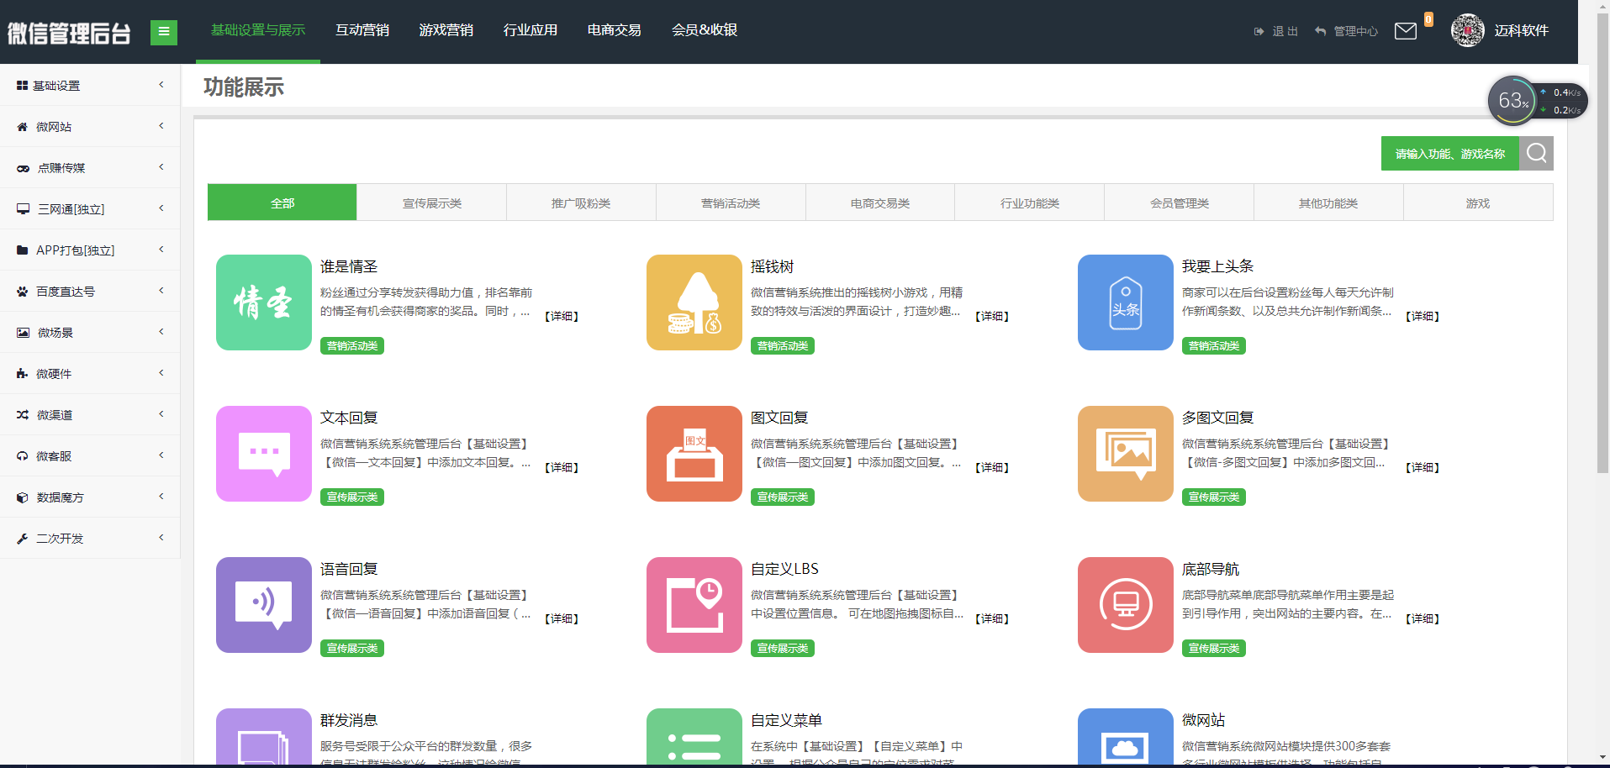1610x768 pixels.
Task: Click 【详细】 link for 底部导航
Action: pos(1423,618)
